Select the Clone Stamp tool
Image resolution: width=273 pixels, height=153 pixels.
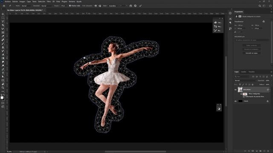coord(3,47)
